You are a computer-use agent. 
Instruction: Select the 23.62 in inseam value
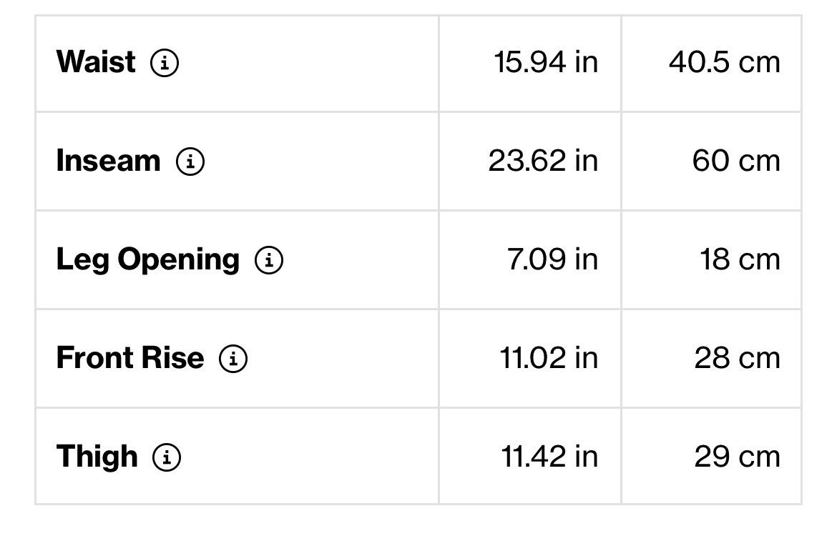click(x=543, y=161)
